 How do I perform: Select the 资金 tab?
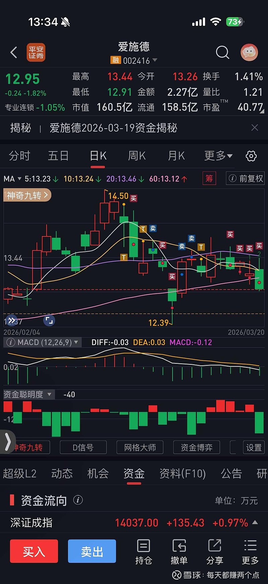tap(134, 474)
